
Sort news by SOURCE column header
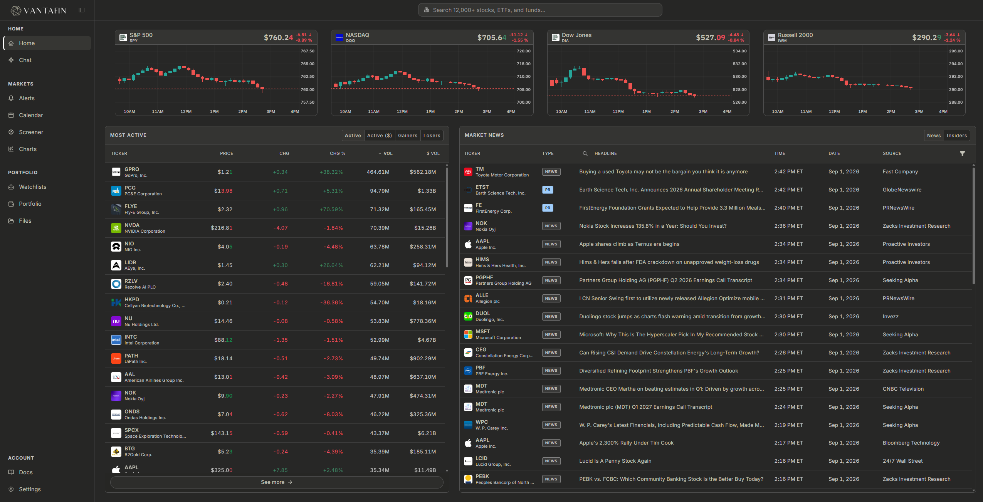pyautogui.click(x=892, y=153)
